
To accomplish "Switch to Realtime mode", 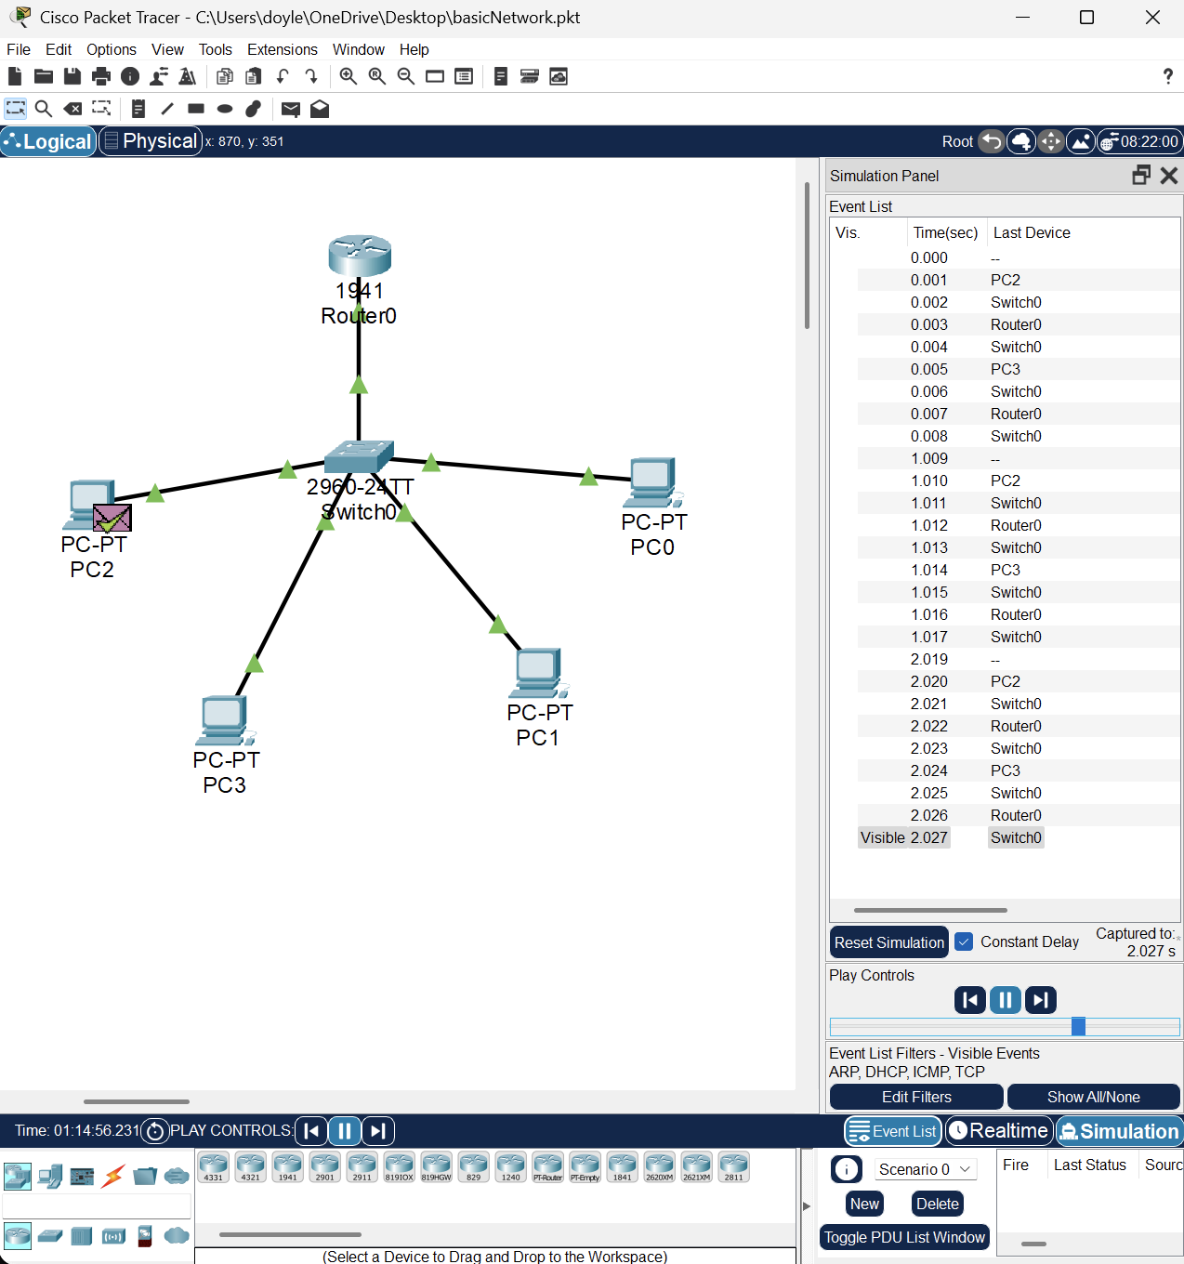I will [x=999, y=1131].
